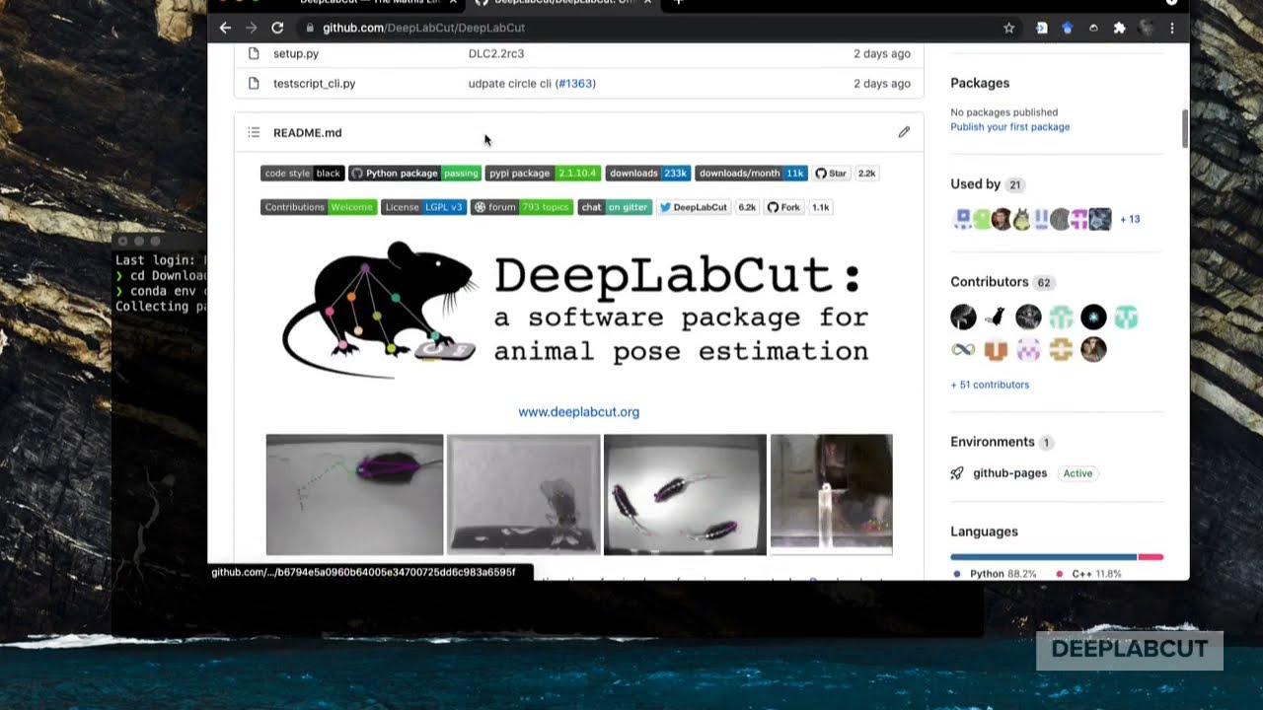Switch to the first DeepLabCut browser tab
The height and width of the screenshot is (710, 1263).
[x=370, y=3]
